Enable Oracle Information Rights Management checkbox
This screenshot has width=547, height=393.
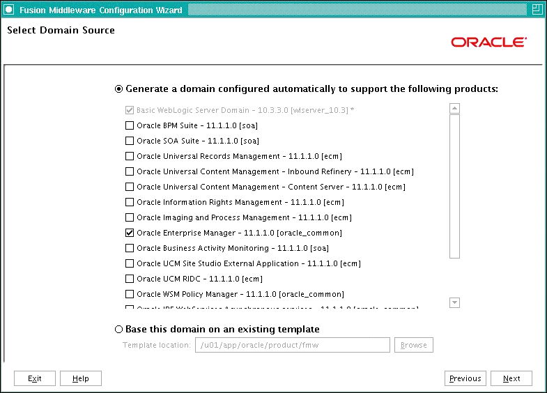click(130, 202)
